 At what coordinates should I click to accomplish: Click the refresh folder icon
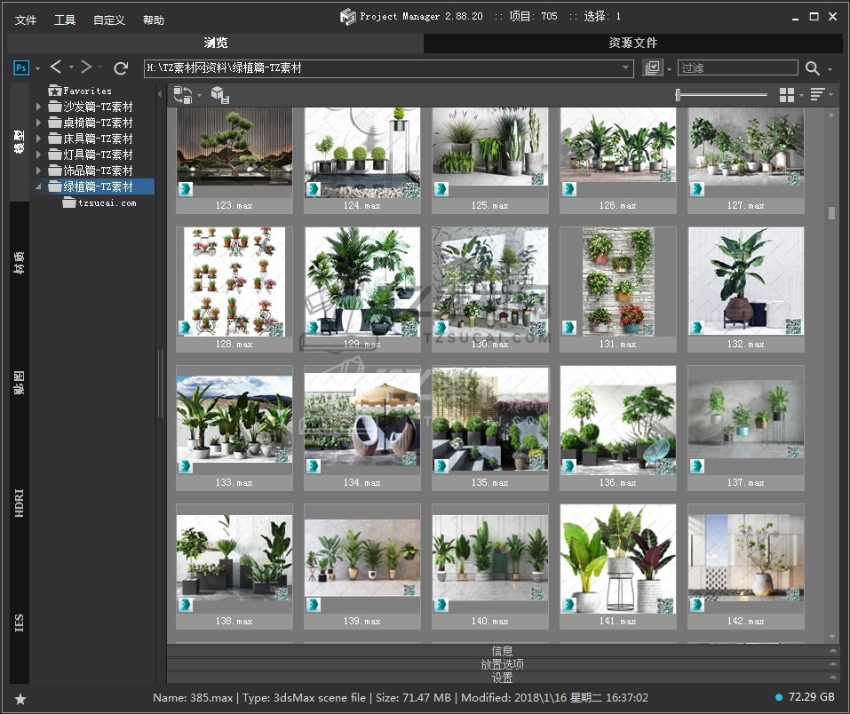pos(122,68)
